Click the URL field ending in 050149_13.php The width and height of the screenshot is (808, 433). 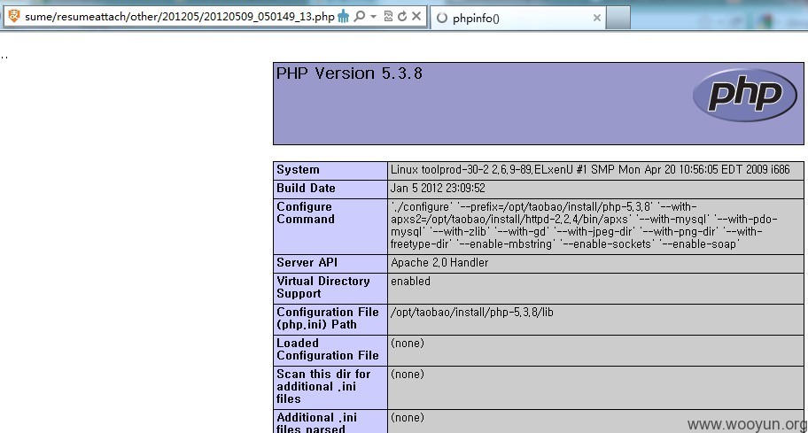[180, 17]
